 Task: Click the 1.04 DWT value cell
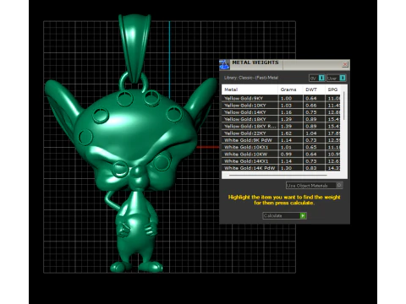pyautogui.click(x=314, y=133)
